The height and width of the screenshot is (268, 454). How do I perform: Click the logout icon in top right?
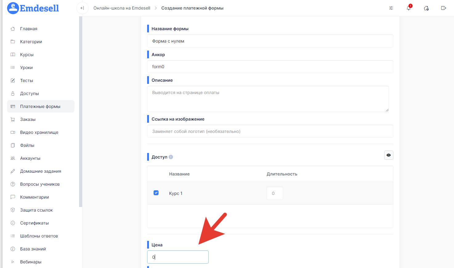tap(444, 8)
